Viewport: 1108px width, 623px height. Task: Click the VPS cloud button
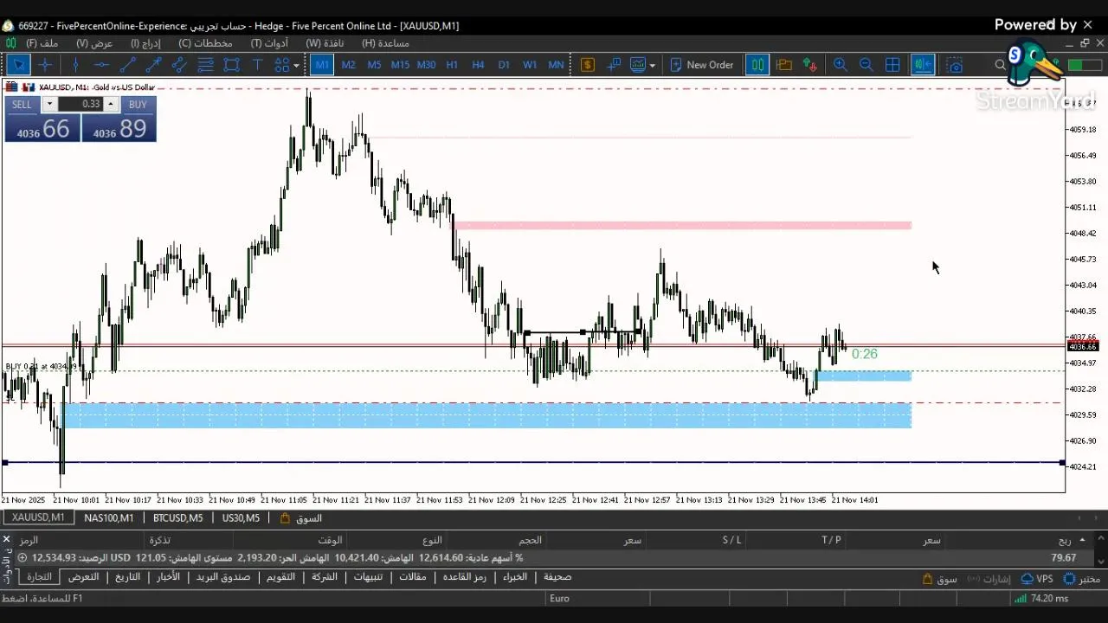[x=1037, y=579]
